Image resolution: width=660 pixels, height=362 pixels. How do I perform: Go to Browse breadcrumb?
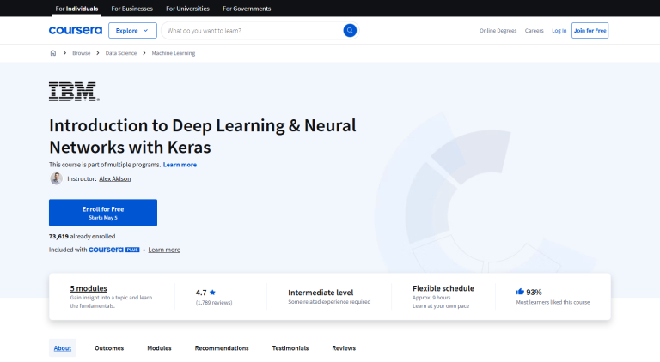click(x=82, y=53)
